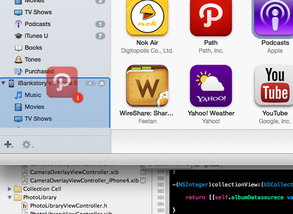
Task: Select the YouTube app icon
Action: 274,86
